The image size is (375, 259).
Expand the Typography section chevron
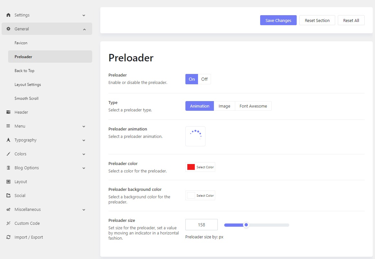(84, 140)
